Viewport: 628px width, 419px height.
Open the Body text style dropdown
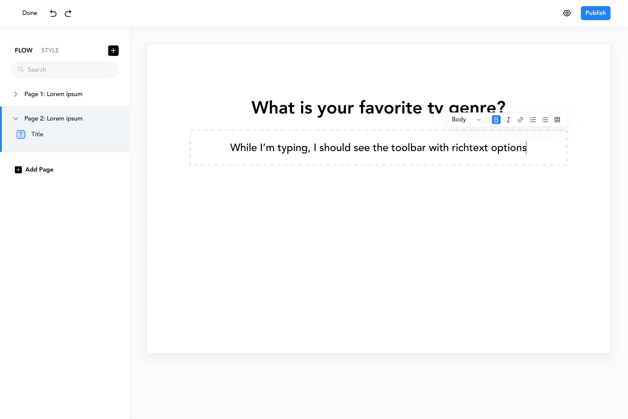click(466, 120)
